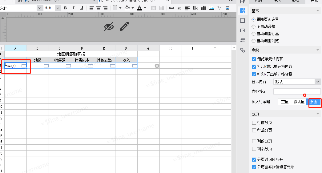The image size is (322, 173).
Task: Uncheck 分页断开时值重复显示 checkbox
Action: (x=254, y=167)
